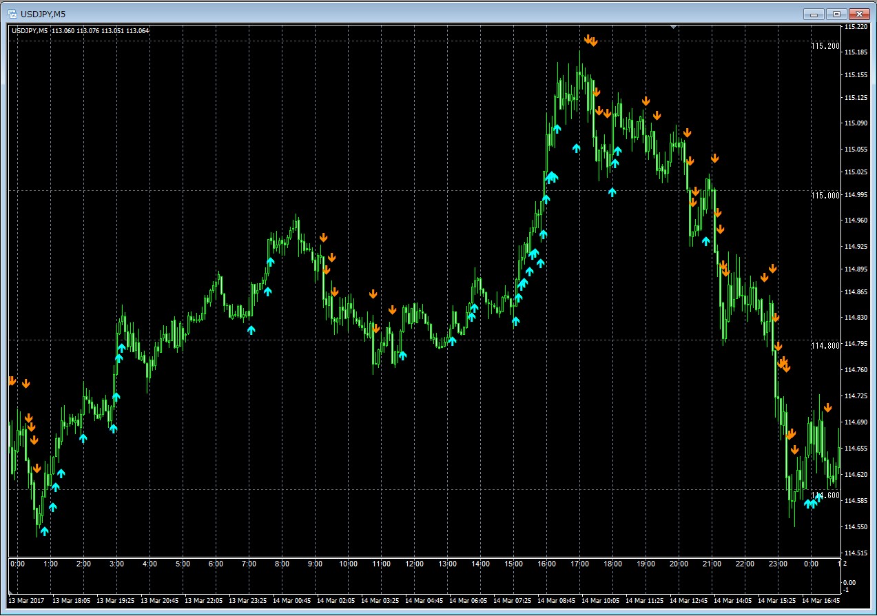This screenshot has height=616, width=877.
Task: Click the 3:00 hour label in sub-window
Action: pos(116,564)
